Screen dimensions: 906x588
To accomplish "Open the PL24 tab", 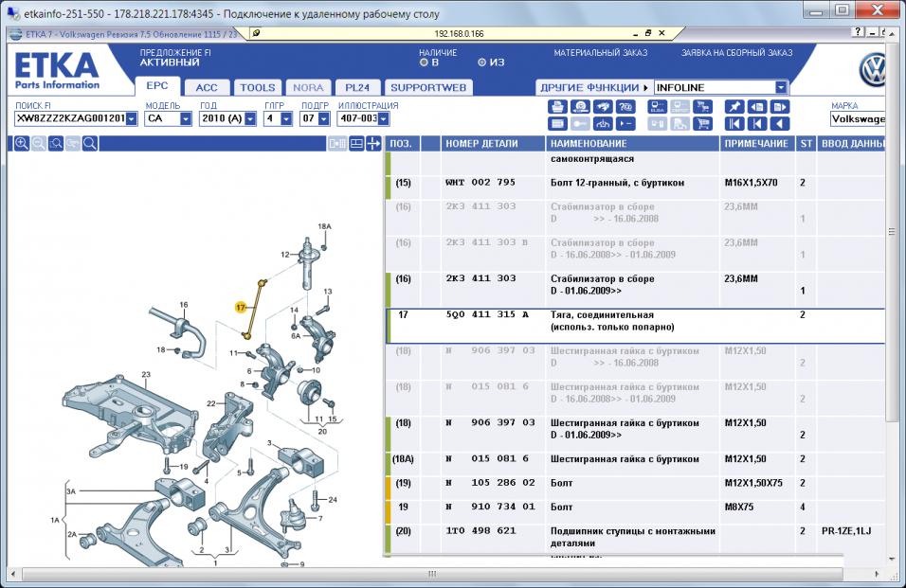I will tap(357, 88).
